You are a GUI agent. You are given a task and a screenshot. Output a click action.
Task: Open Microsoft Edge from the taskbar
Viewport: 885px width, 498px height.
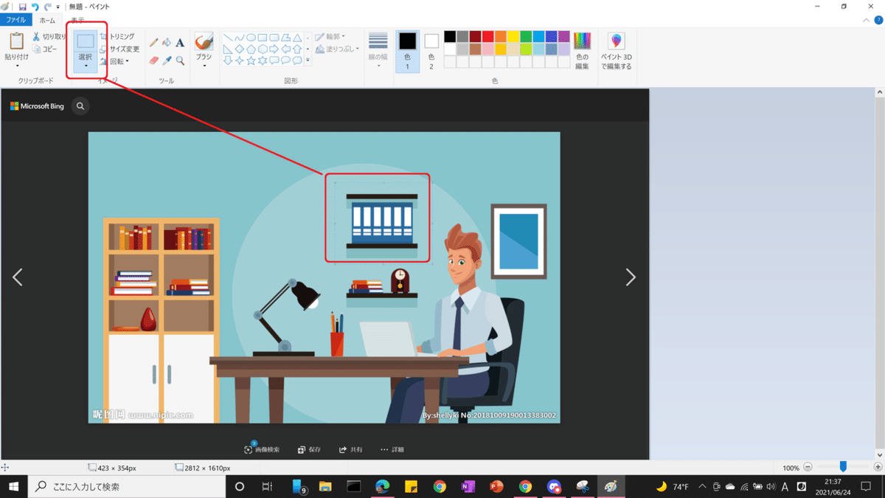382,487
